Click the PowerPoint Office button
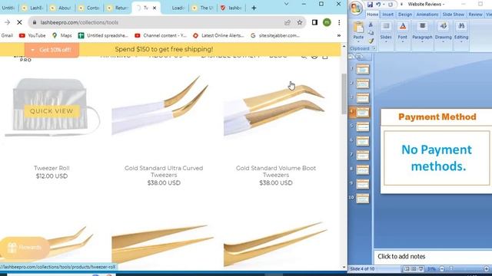 coord(357,8)
